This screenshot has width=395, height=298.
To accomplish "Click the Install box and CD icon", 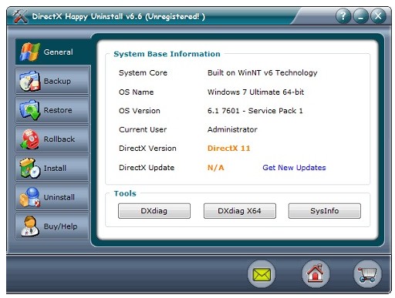I will click(30, 168).
